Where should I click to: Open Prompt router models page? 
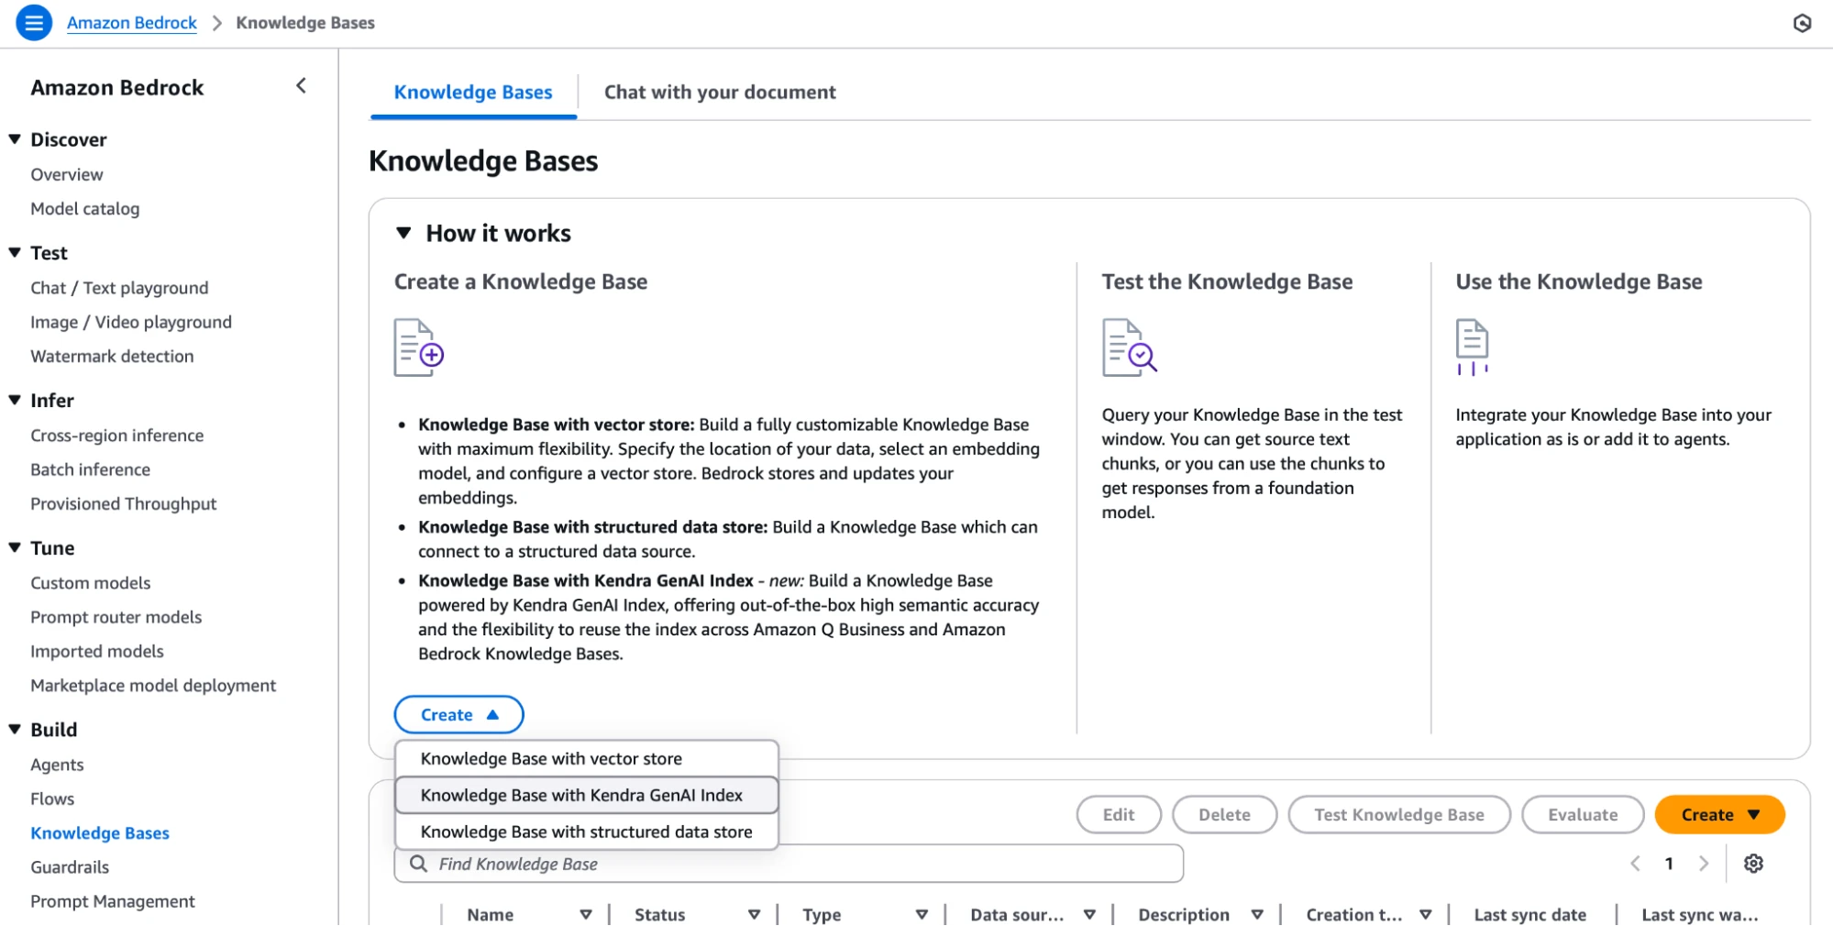pyautogui.click(x=116, y=618)
